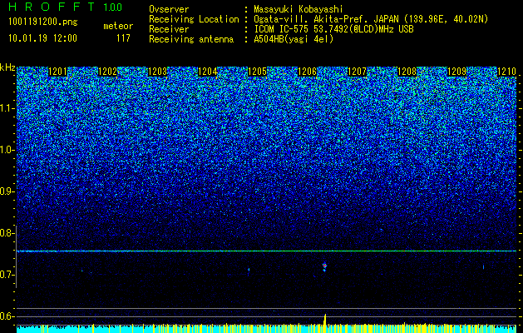Click the bright red meteor echo near 1206
523x333 pixels.
[324, 266]
